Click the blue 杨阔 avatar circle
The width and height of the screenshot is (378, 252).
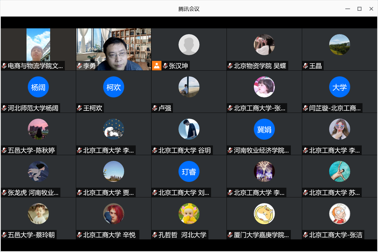(38, 87)
